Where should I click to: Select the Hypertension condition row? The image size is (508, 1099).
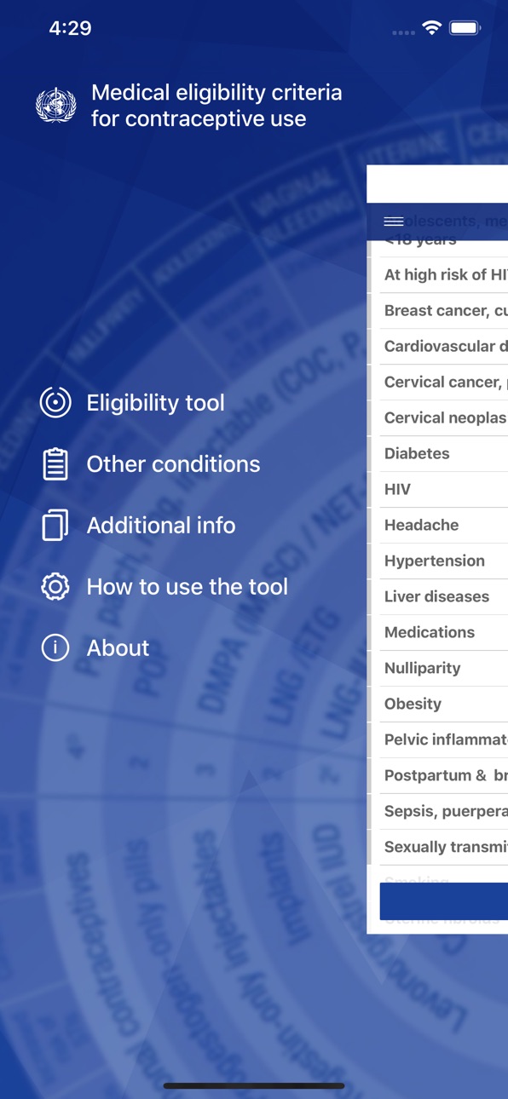pyautogui.click(x=443, y=561)
